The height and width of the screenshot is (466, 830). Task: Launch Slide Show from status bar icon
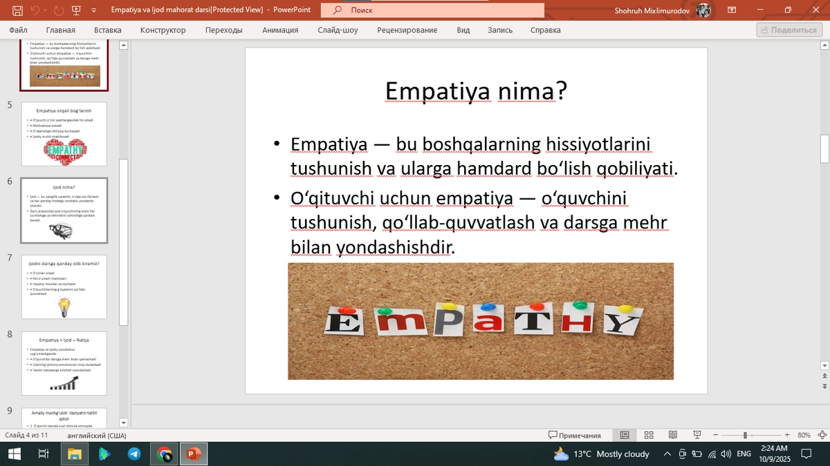697,435
